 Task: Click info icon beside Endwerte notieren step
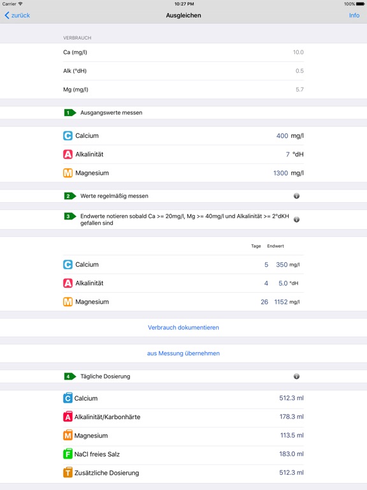pyautogui.click(x=296, y=219)
